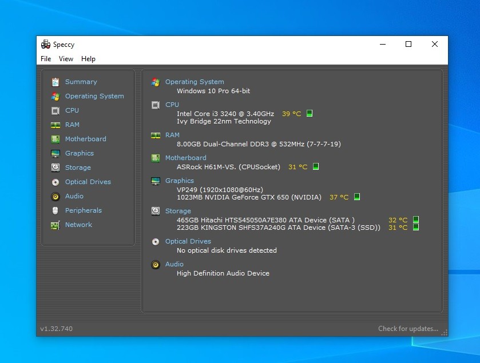Click Check for updates link

click(408, 329)
